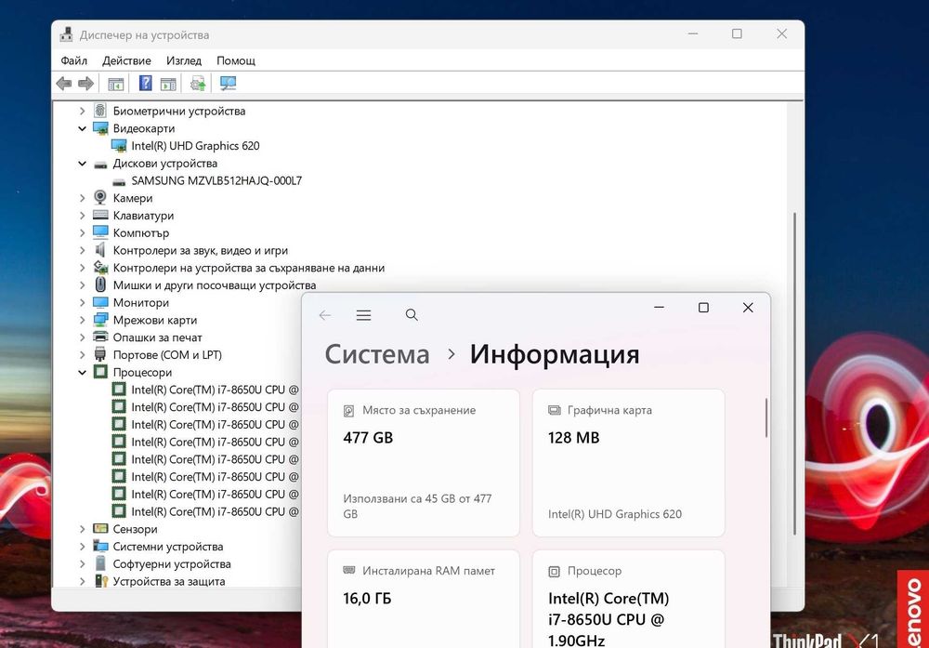The image size is (929, 648).
Task: Open the Графична карта card
Action: 629,463
